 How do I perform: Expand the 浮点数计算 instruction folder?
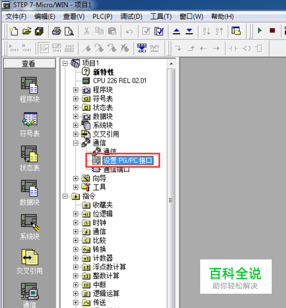[x=76, y=267]
